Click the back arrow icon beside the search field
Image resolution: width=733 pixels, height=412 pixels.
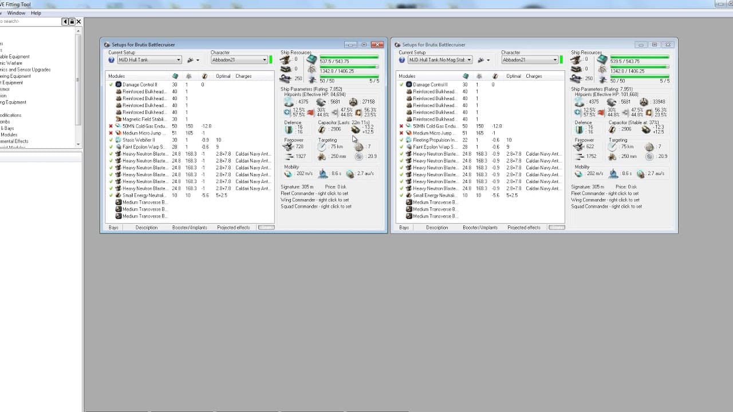pos(65,22)
